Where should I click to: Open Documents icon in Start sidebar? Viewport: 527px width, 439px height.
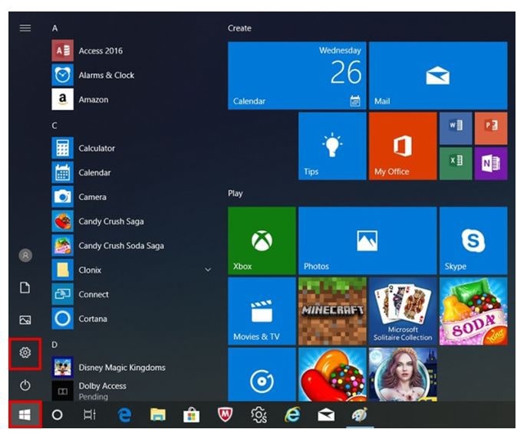click(x=25, y=287)
